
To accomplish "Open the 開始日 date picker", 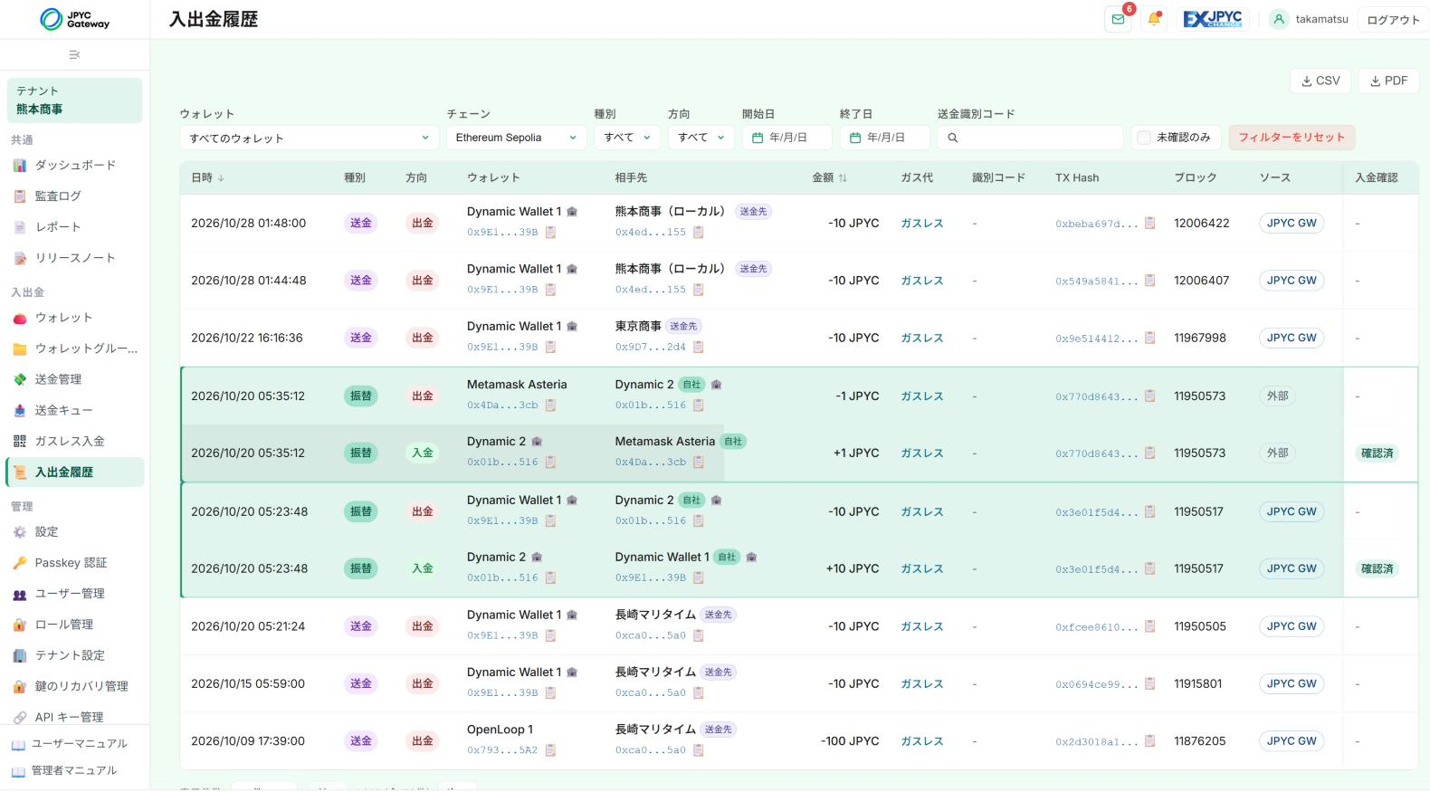I will pos(787,138).
